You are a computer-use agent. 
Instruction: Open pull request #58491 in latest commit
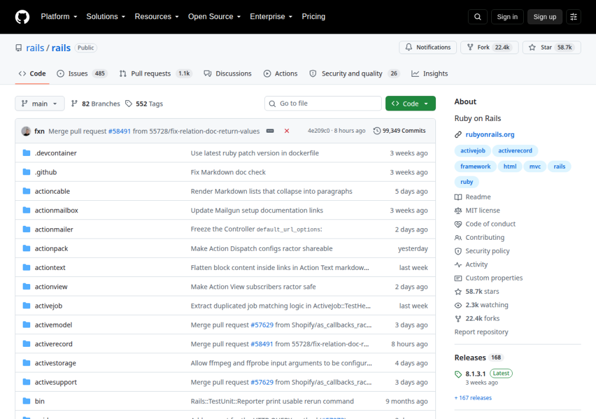coord(119,131)
